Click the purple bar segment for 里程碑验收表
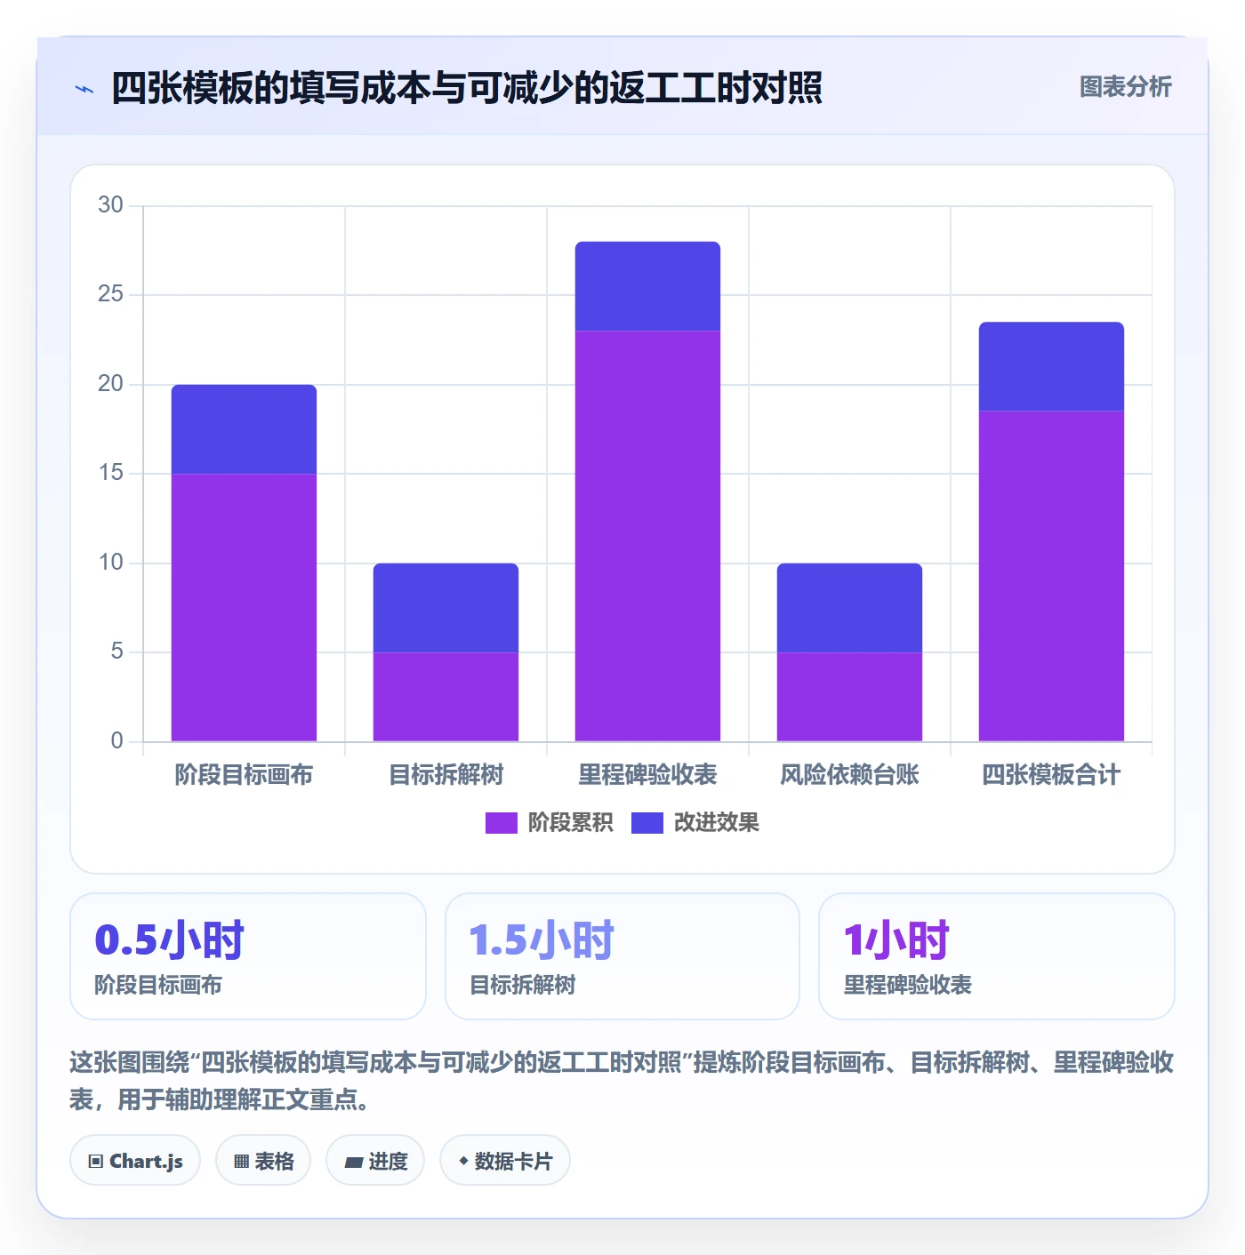 (647, 536)
